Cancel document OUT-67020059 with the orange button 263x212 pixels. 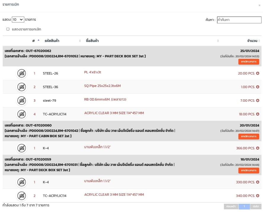(x=248, y=171)
